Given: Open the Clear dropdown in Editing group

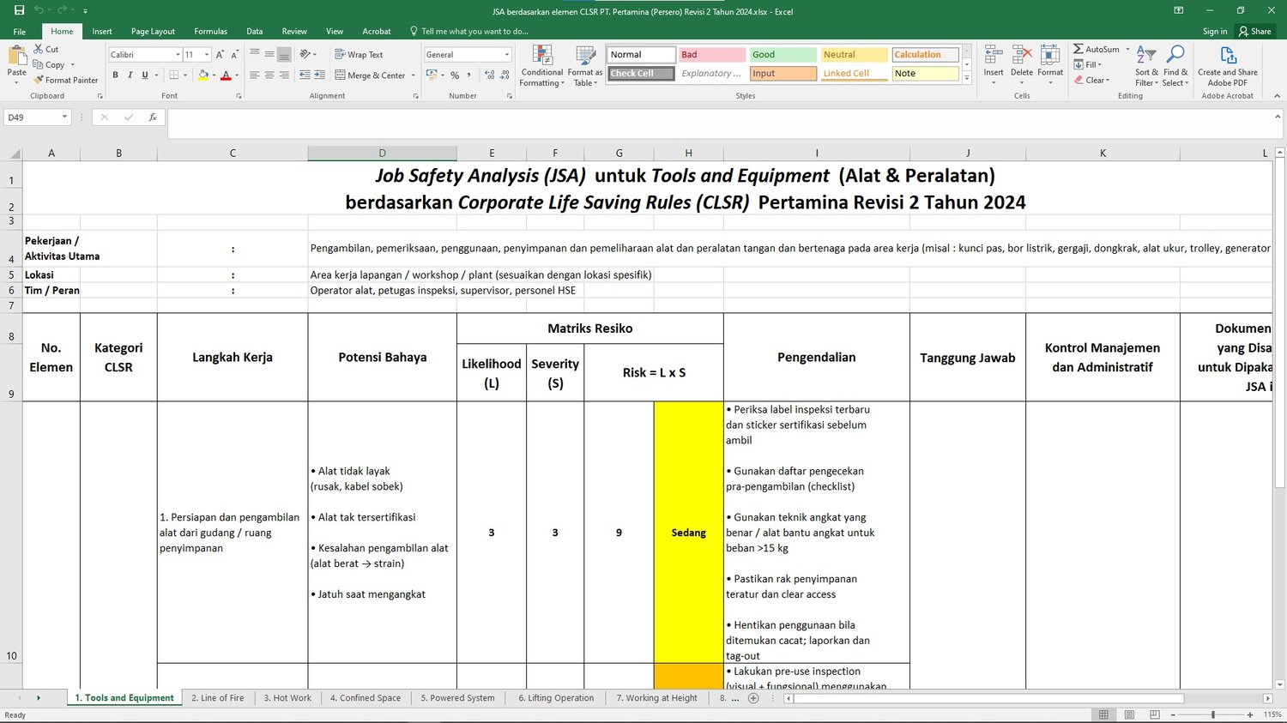Looking at the screenshot, I should 1091,80.
